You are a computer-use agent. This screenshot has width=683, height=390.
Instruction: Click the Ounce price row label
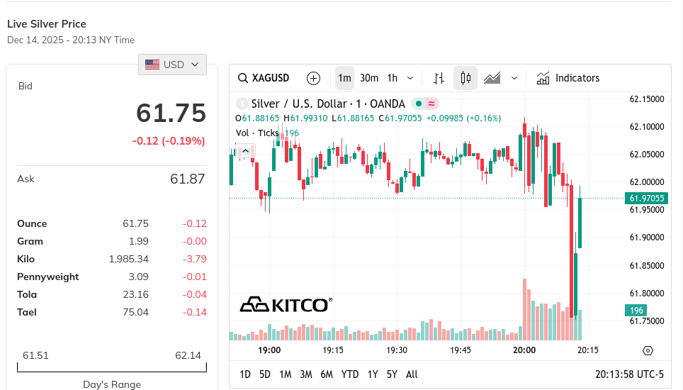tap(32, 223)
